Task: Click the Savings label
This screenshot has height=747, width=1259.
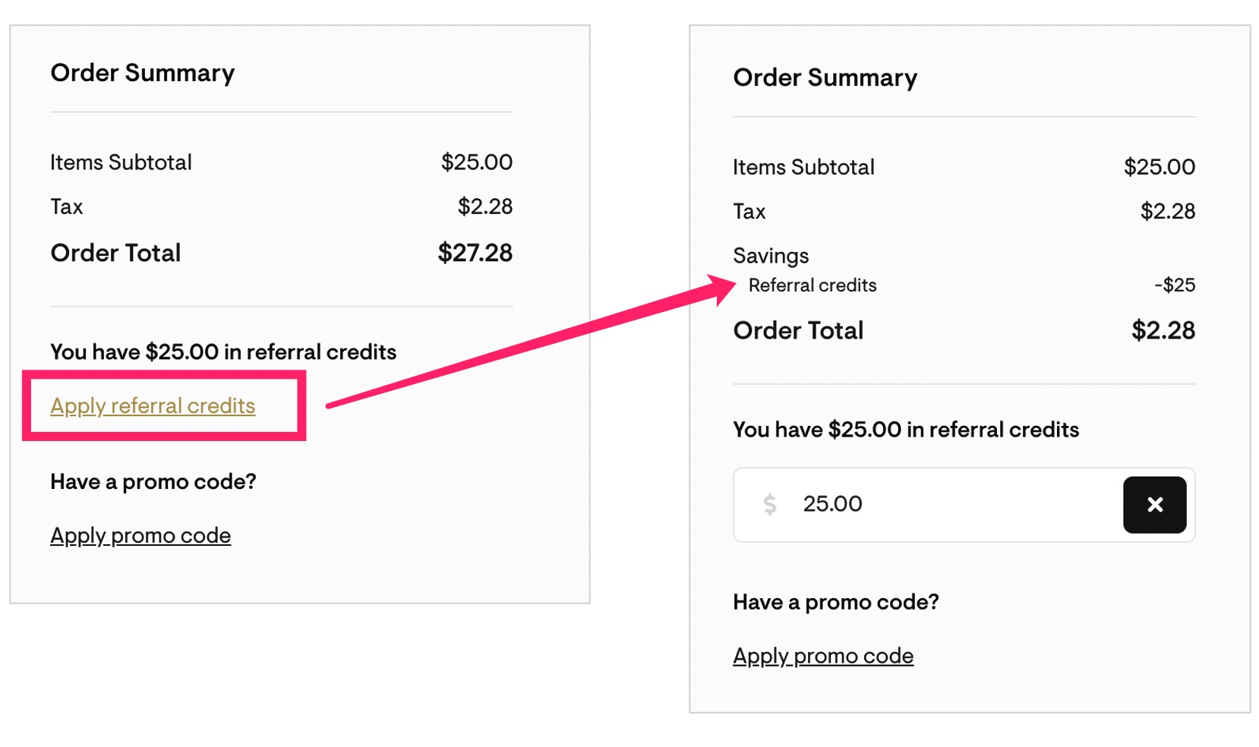Action: [771, 256]
